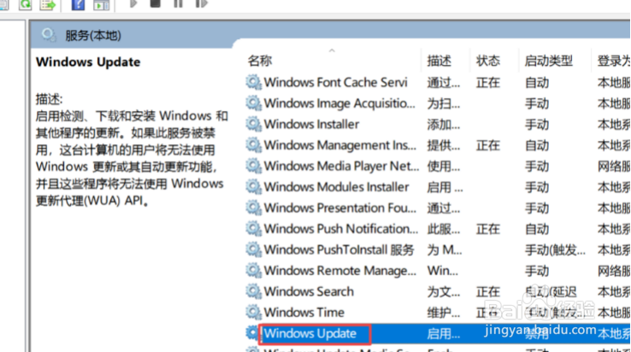Click 启用... description in Windows Update row
The image size is (631, 352).
443,333
